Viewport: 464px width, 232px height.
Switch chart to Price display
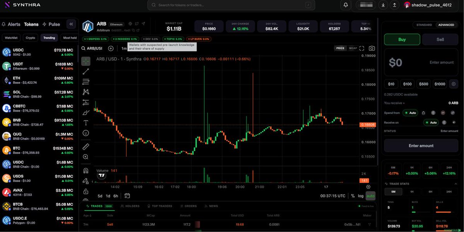[340, 48]
